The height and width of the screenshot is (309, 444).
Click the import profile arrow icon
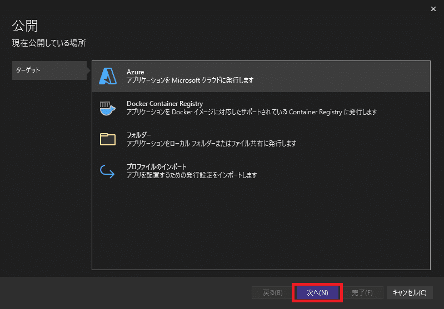pyautogui.click(x=107, y=171)
